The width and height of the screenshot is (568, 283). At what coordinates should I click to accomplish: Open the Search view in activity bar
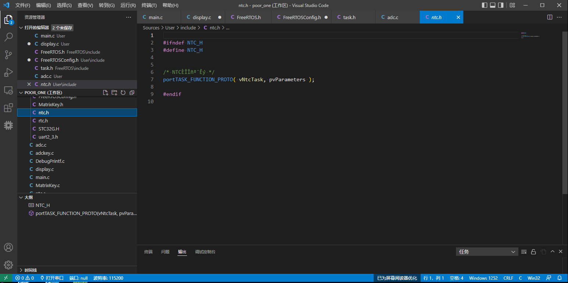tap(8, 37)
